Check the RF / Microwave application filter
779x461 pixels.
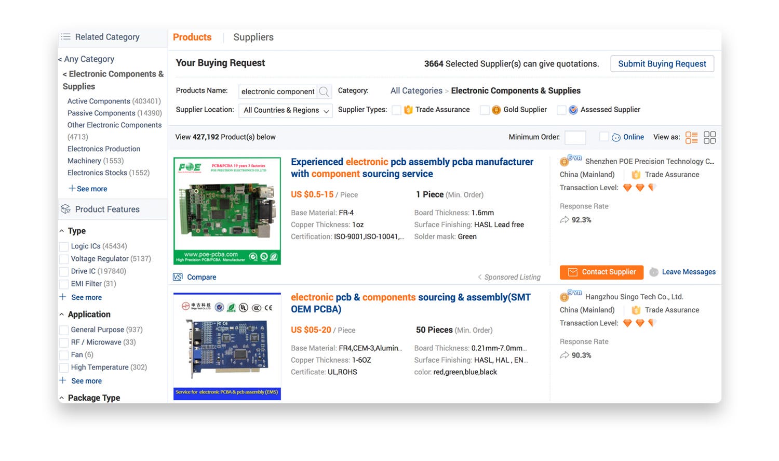[x=64, y=343]
